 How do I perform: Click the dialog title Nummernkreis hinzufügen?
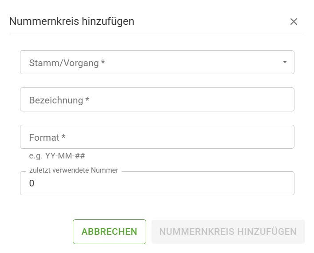tap(72, 21)
